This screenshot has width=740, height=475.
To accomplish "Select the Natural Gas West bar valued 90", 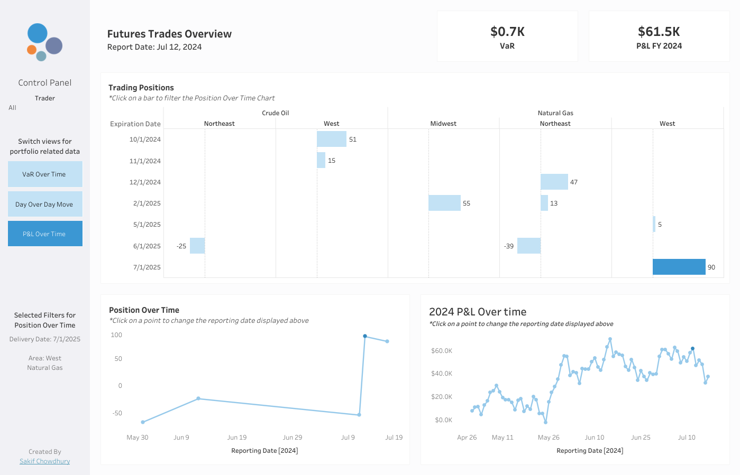I will coord(679,267).
